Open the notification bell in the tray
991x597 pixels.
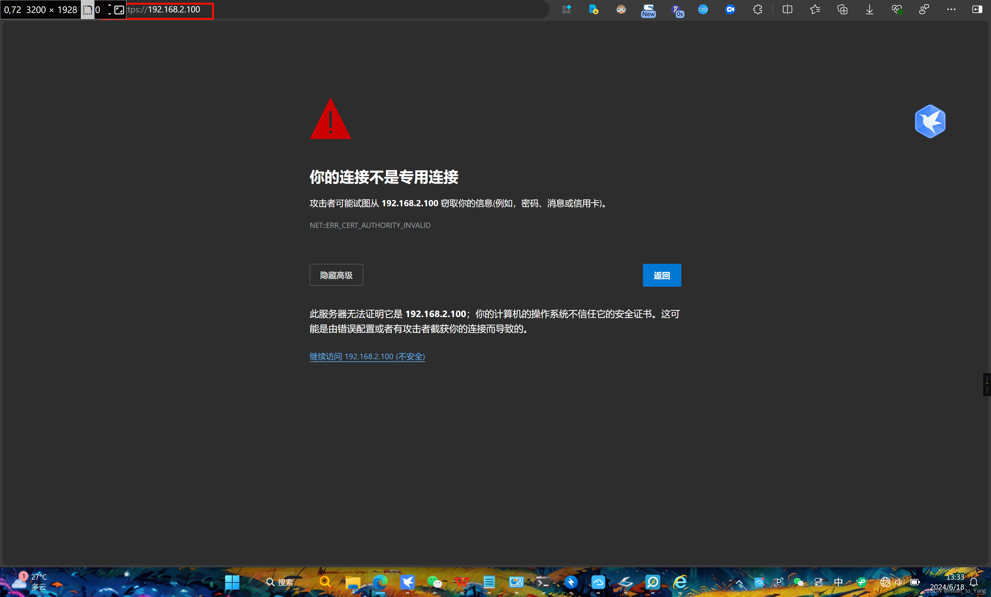tap(974, 582)
